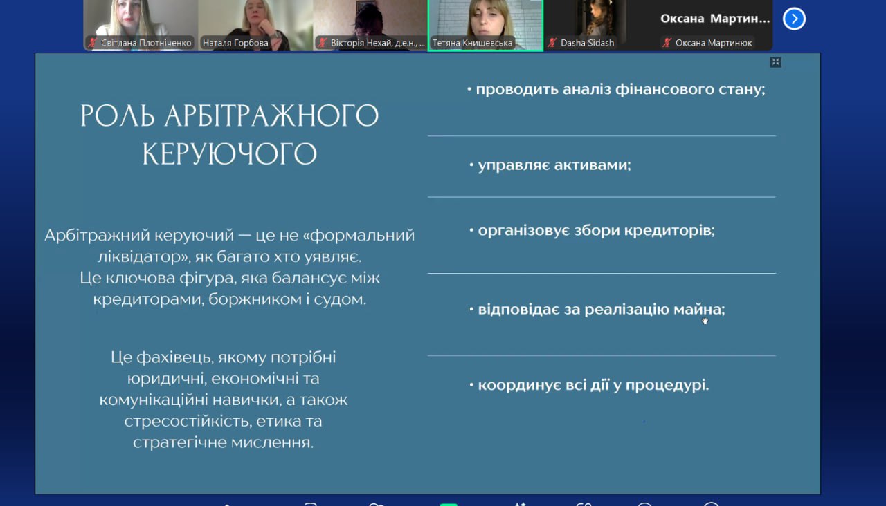The height and width of the screenshot is (506, 886).
Task: Click the view toggle icon atop the slide
Action: [x=775, y=62]
